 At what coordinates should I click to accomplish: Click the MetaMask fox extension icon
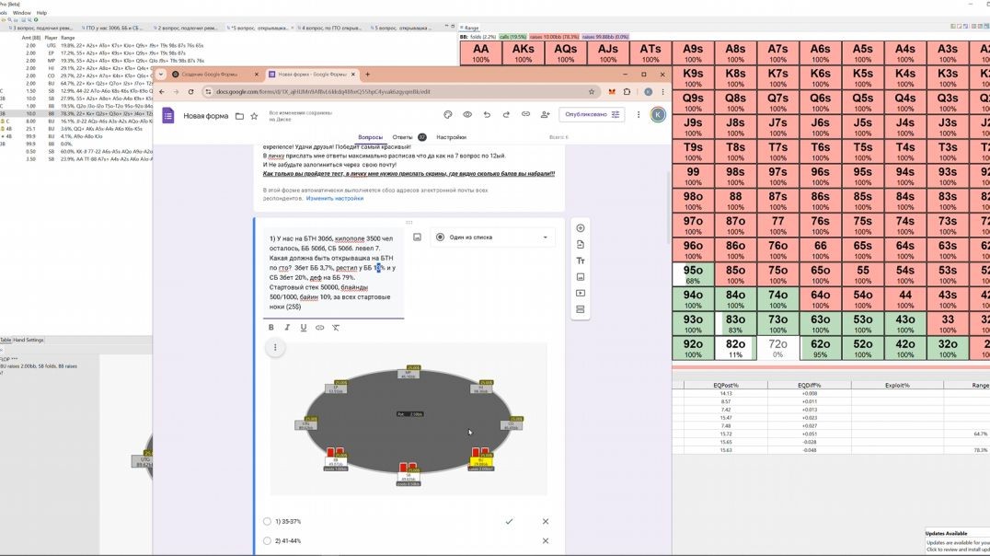point(612,92)
